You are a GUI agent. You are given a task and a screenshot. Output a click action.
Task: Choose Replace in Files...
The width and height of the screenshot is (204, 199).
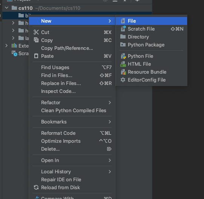pyautogui.click(x=72, y=83)
